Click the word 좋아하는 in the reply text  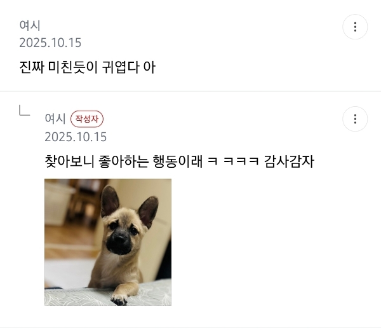pos(123,161)
